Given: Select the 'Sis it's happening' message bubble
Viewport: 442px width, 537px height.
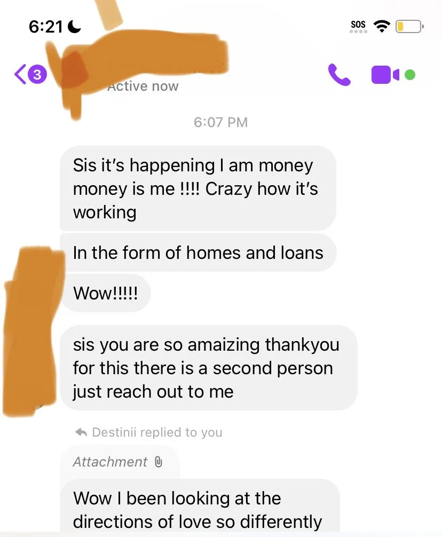Looking at the screenshot, I should [x=198, y=188].
